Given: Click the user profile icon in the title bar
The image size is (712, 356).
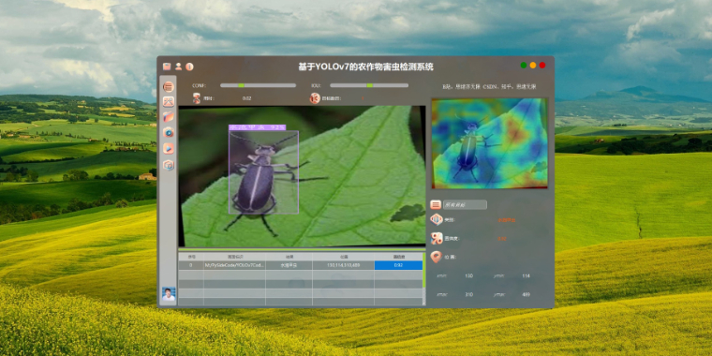Looking at the screenshot, I should (x=178, y=67).
